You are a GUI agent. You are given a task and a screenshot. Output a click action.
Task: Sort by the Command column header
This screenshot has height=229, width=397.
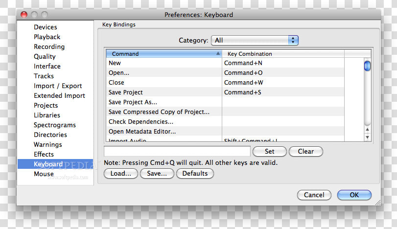164,54
